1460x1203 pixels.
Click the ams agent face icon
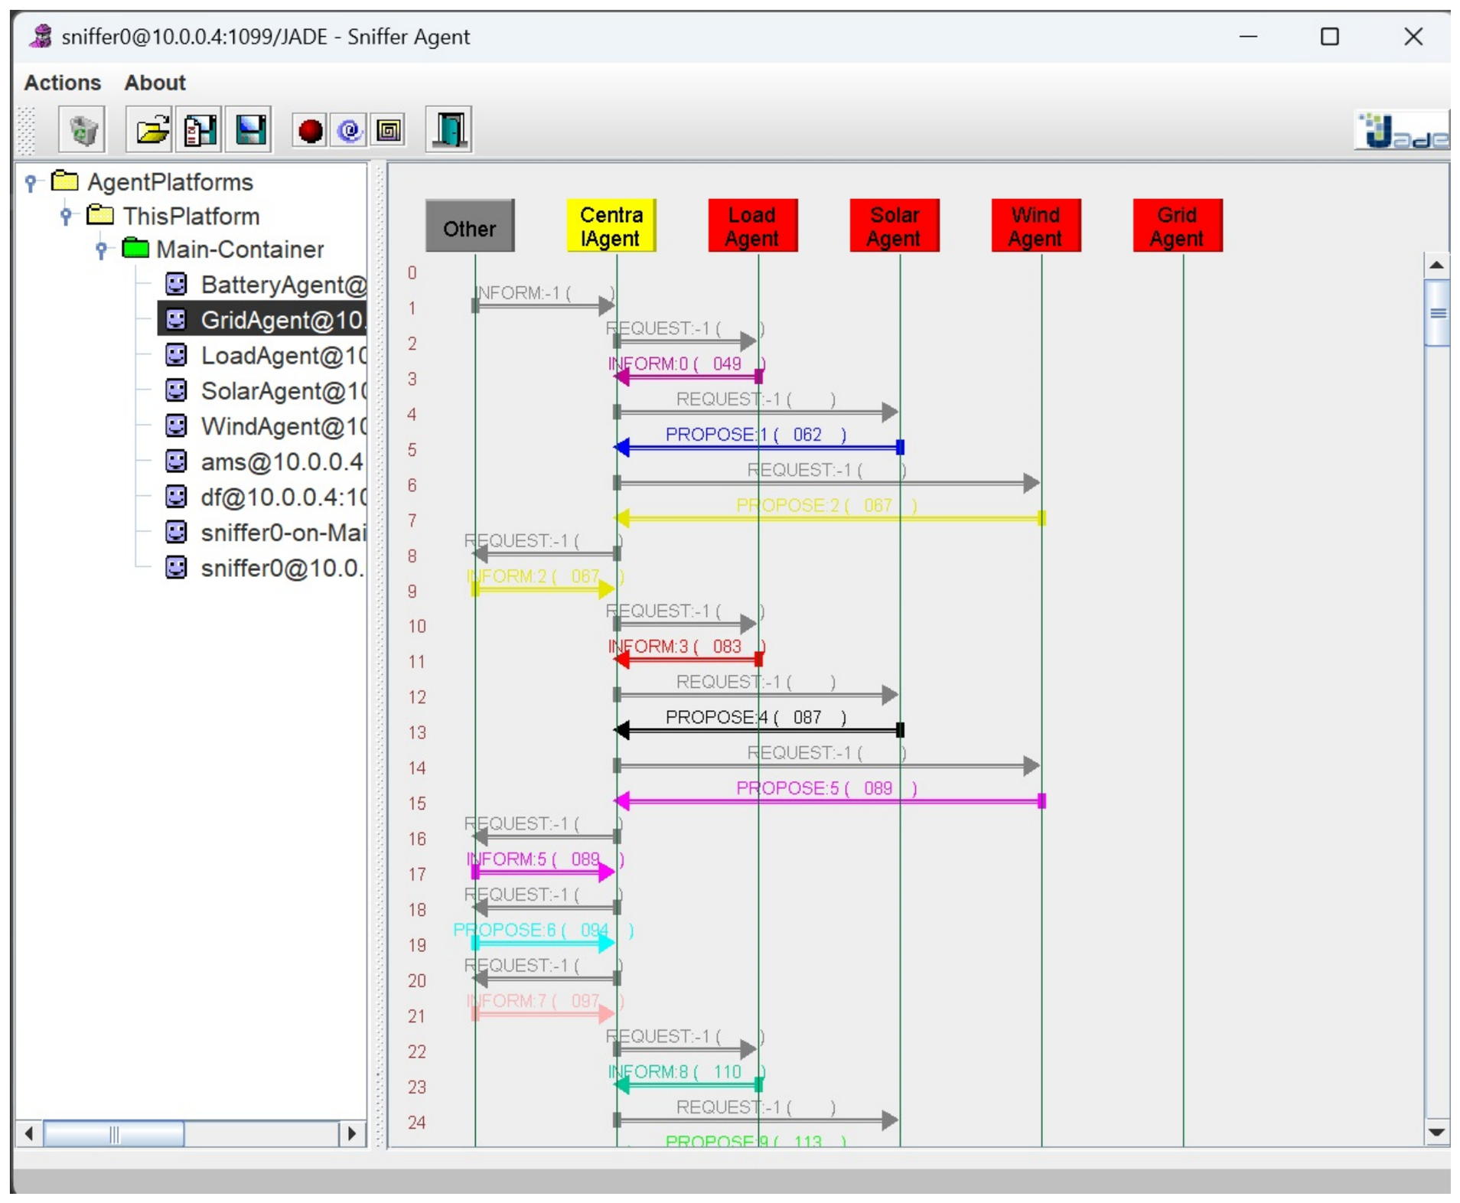[176, 461]
